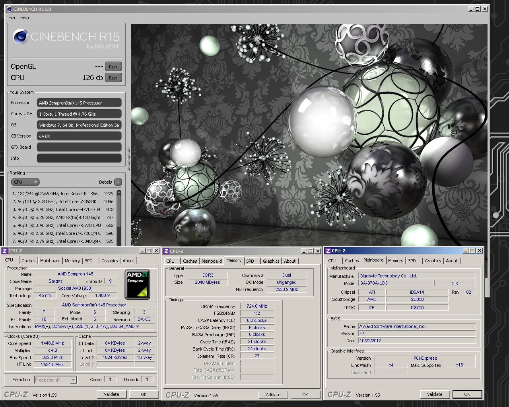Click Validate in the CPU-Z CPU window
The image size is (509, 407).
pyautogui.click(x=111, y=394)
